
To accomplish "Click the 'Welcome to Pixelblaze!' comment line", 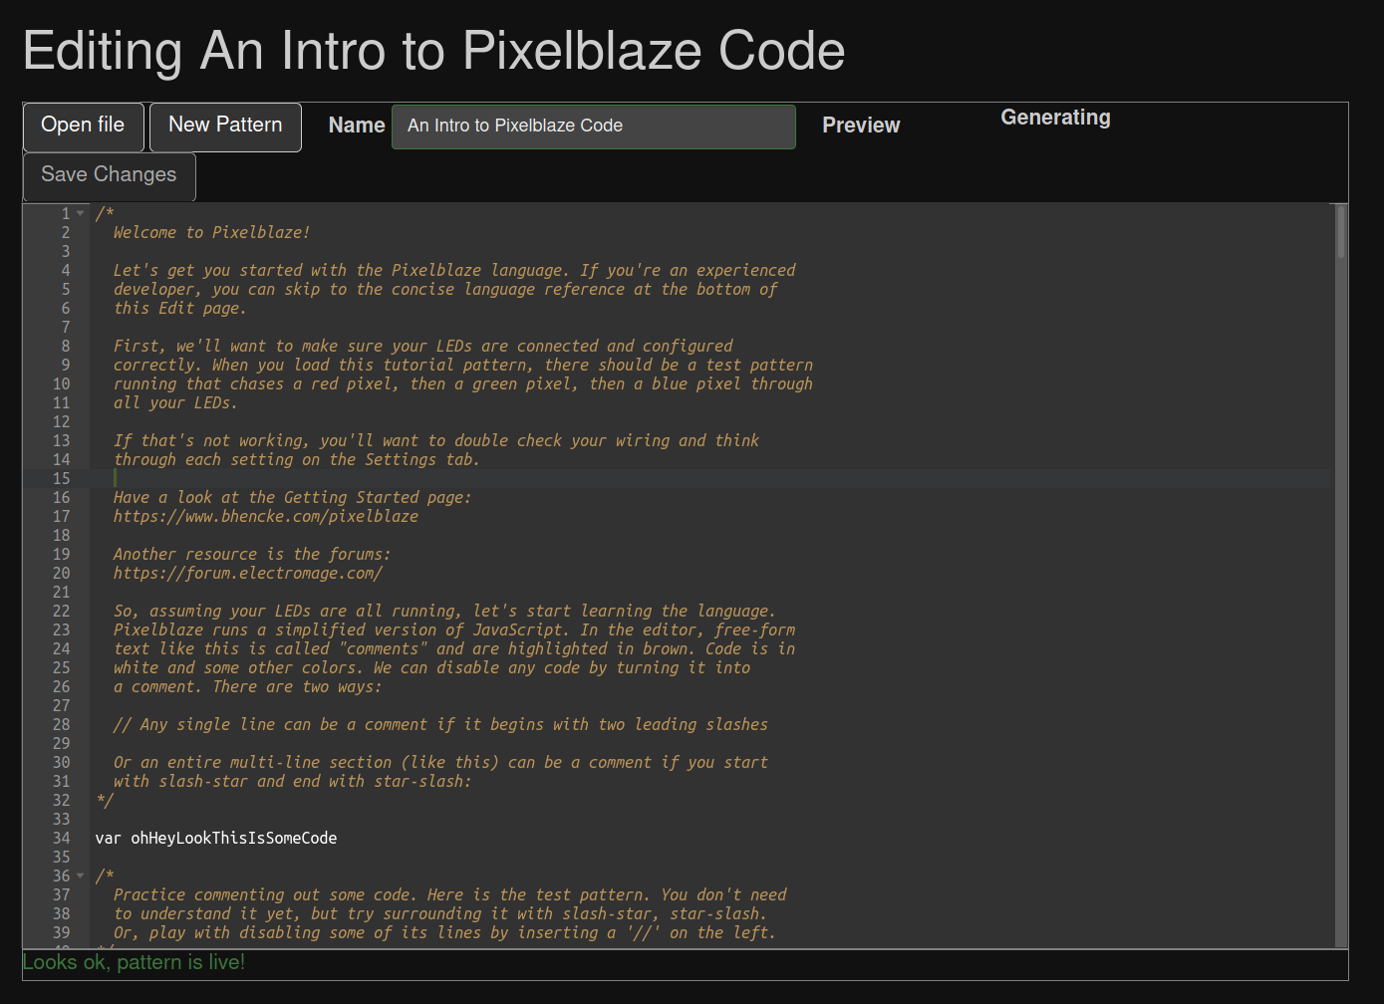I will (211, 232).
